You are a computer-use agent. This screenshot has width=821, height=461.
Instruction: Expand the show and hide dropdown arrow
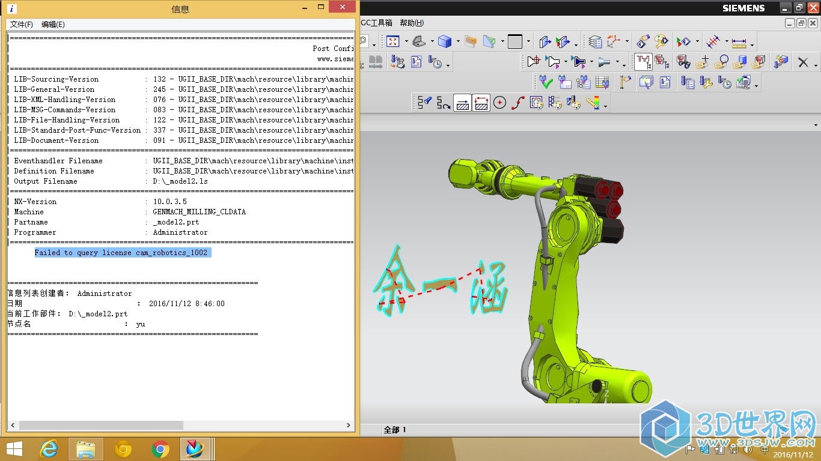click(697, 41)
